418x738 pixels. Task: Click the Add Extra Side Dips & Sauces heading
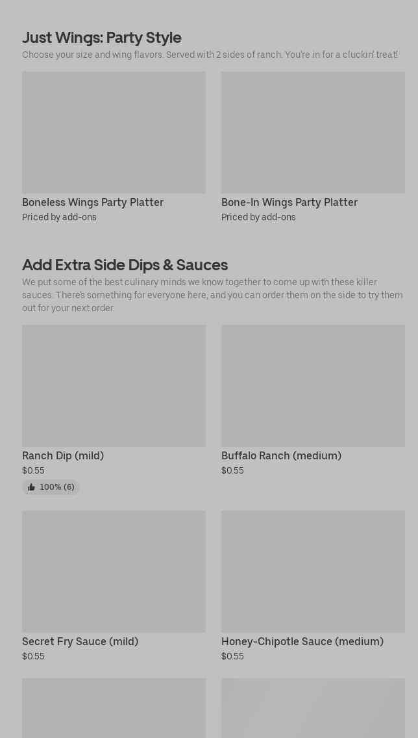coord(125,264)
